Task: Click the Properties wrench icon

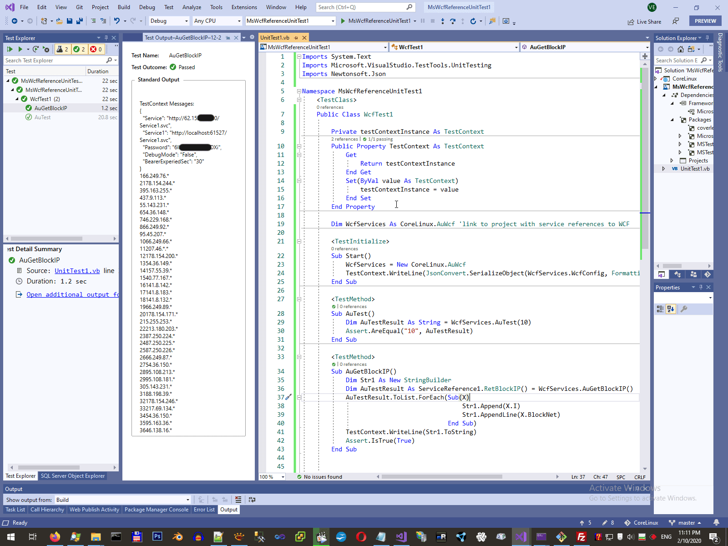Action: click(683, 309)
